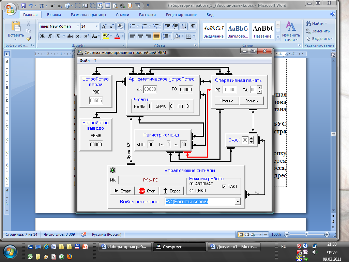
Task: Toggle italic (К) formatting in Word
Action: (x=50, y=36)
